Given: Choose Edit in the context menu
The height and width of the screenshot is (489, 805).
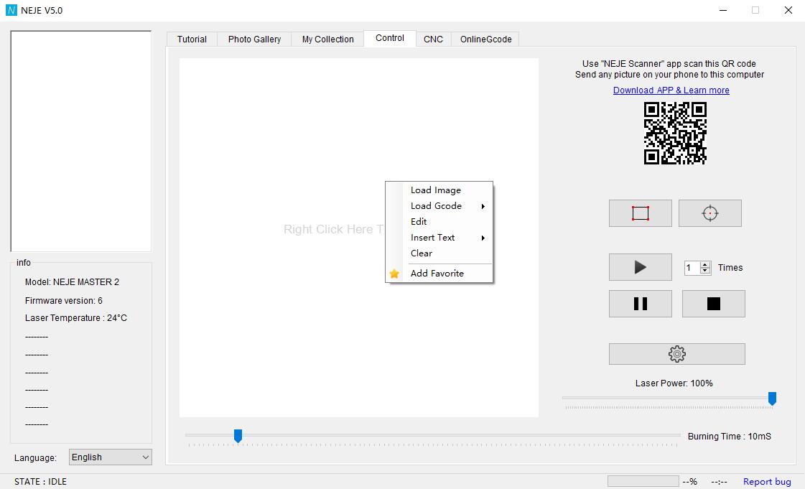Looking at the screenshot, I should (439, 222).
